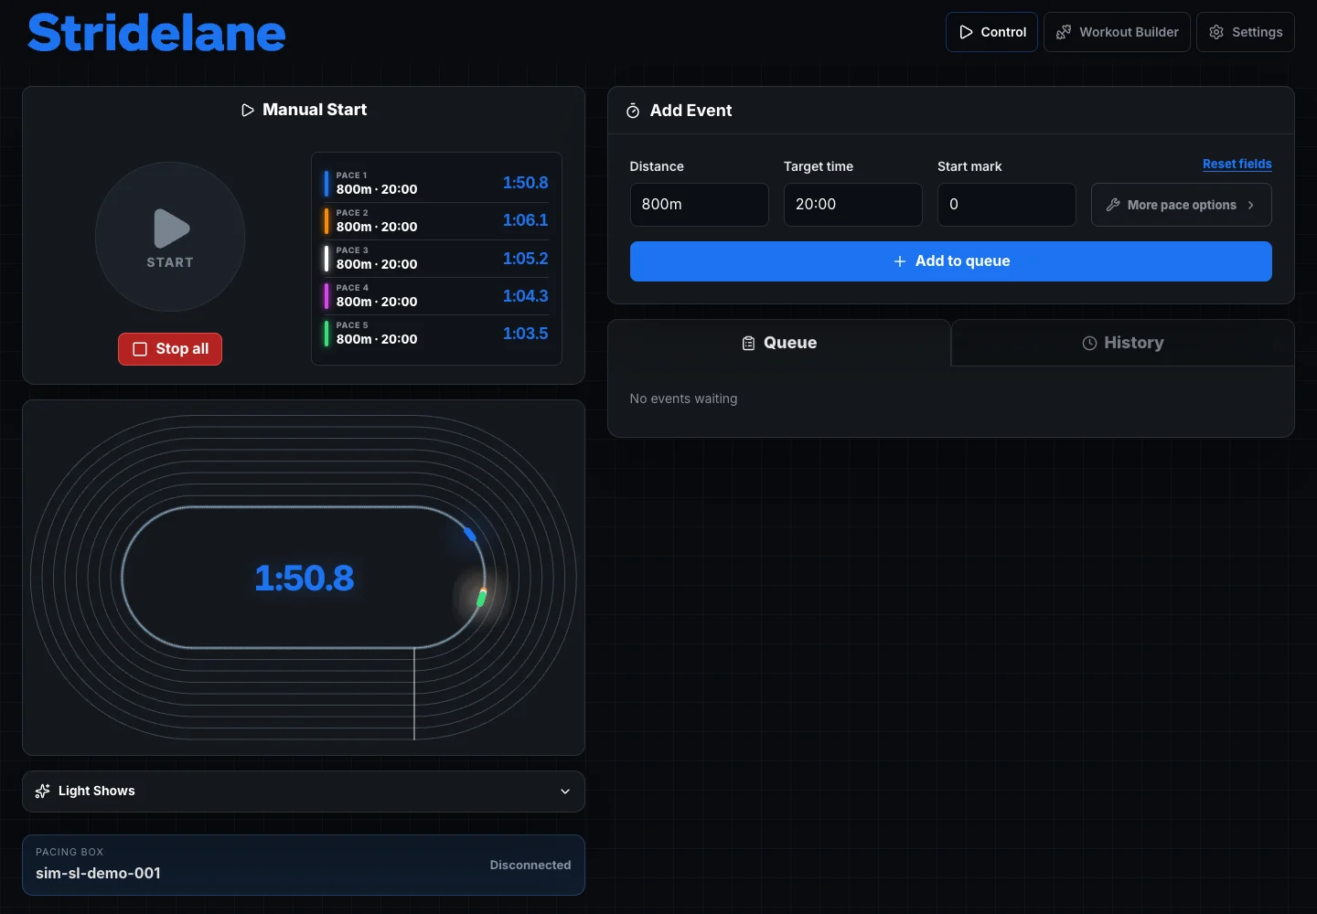
Task: Switch to the Queue tab
Action: (779, 343)
